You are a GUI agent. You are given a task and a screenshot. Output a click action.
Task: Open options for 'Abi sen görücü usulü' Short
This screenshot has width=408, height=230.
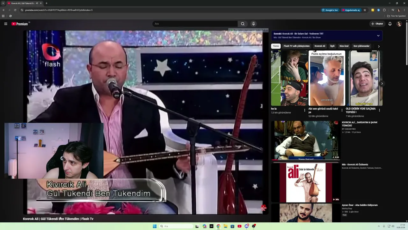tap(342, 110)
